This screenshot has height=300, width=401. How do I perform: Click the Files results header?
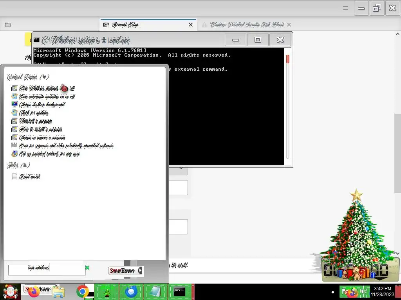[x=18, y=165]
